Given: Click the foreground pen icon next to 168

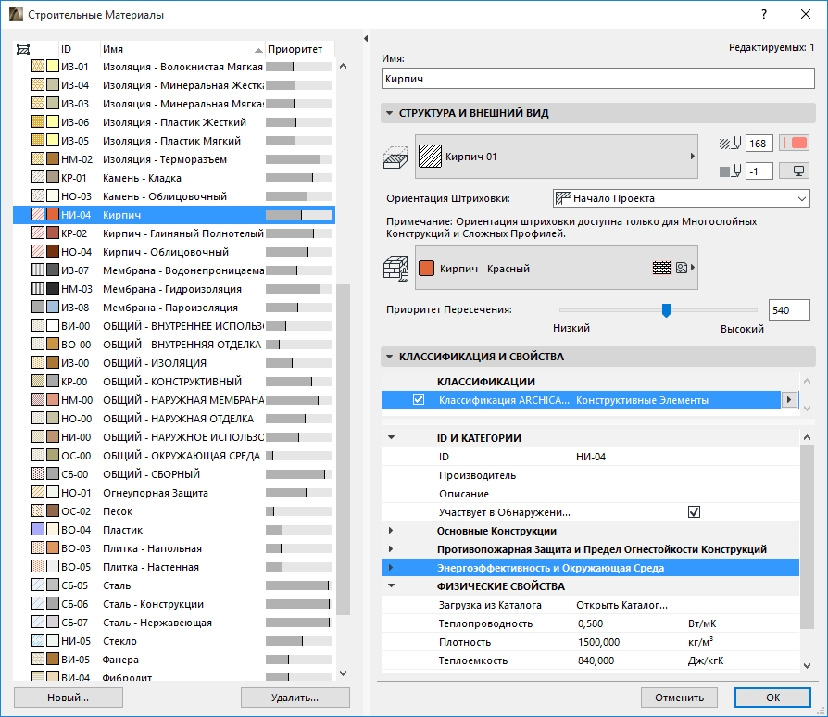Looking at the screenshot, I should click(731, 143).
